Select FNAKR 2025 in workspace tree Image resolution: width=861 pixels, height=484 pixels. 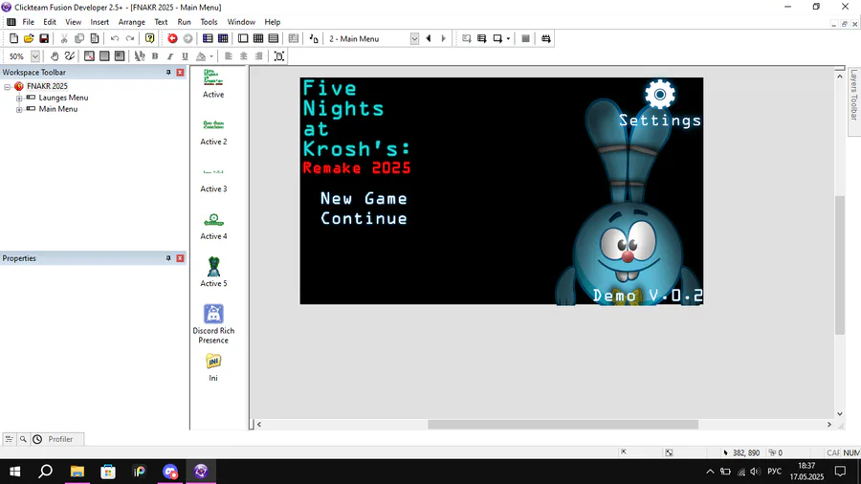47,86
